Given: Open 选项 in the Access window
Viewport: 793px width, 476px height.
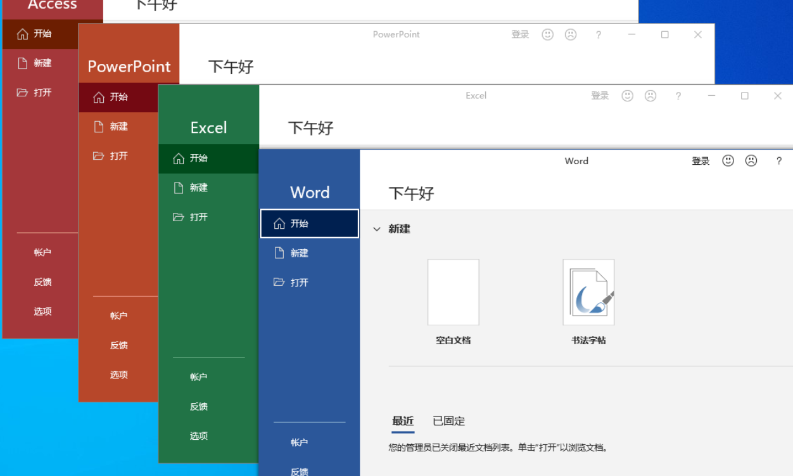Looking at the screenshot, I should pos(42,311).
